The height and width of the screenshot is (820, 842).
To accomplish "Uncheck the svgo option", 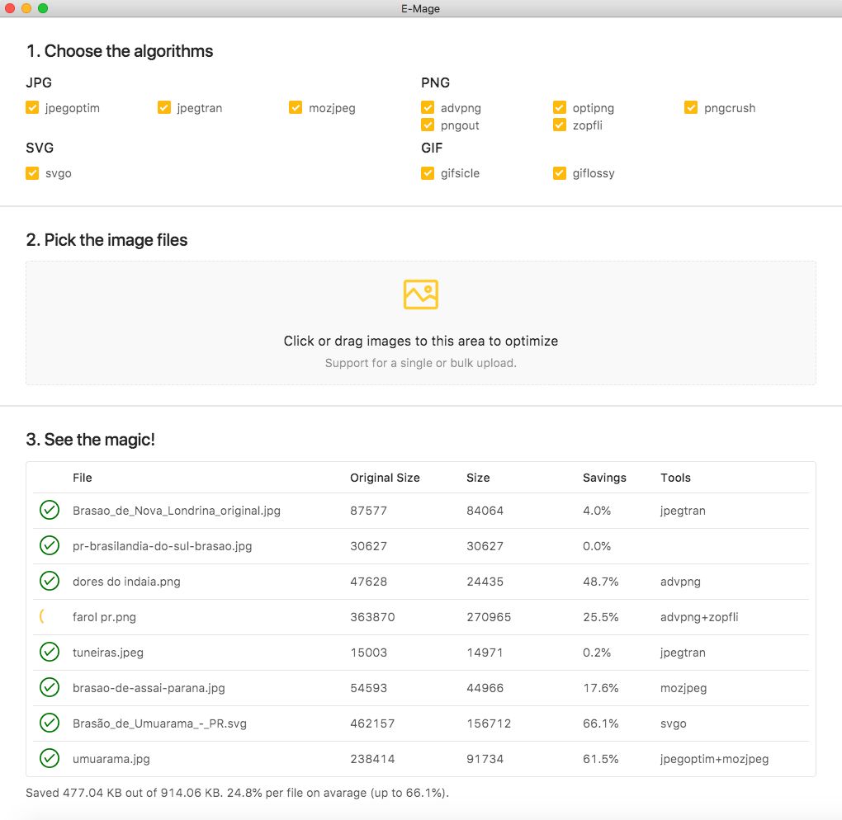I will [x=33, y=173].
